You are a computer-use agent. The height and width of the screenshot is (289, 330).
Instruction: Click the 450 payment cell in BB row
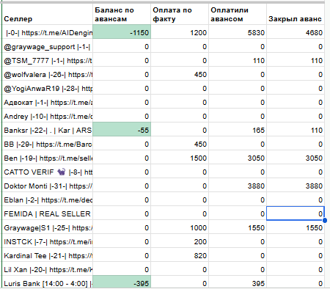(x=180, y=143)
